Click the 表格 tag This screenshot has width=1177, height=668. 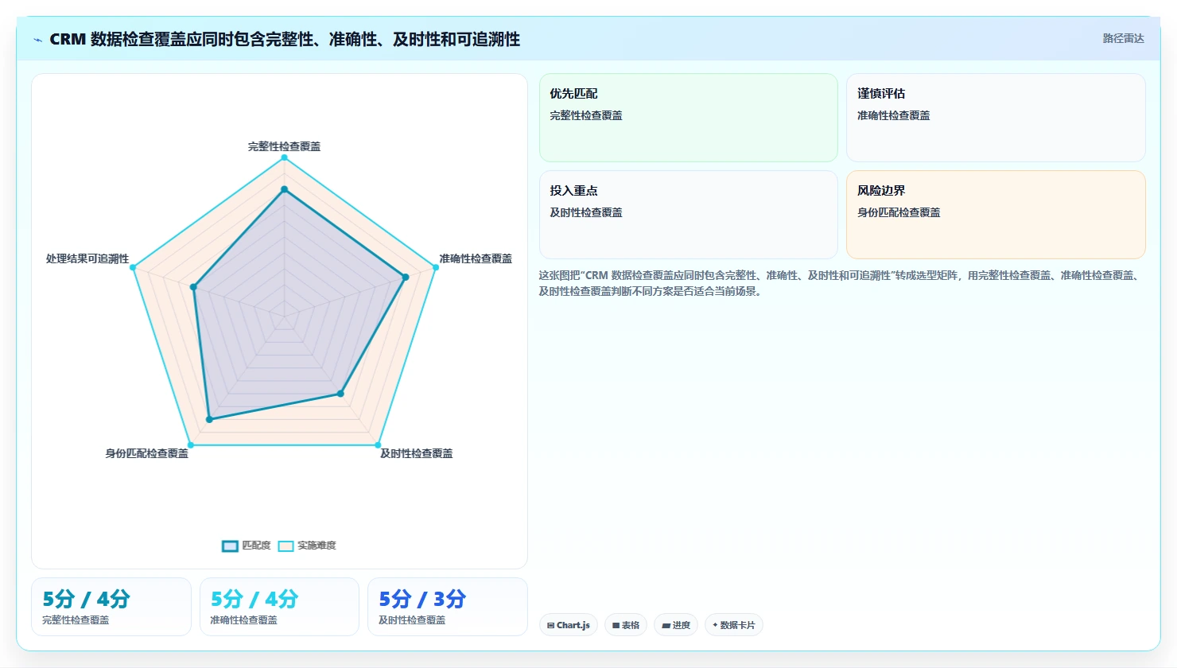pyautogui.click(x=626, y=625)
